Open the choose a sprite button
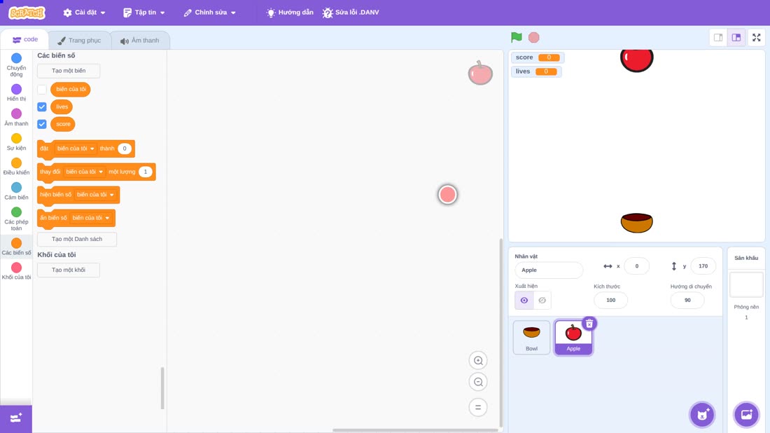Image resolution: width=770 pixels, height=433 pixels. tap(702, 414)
